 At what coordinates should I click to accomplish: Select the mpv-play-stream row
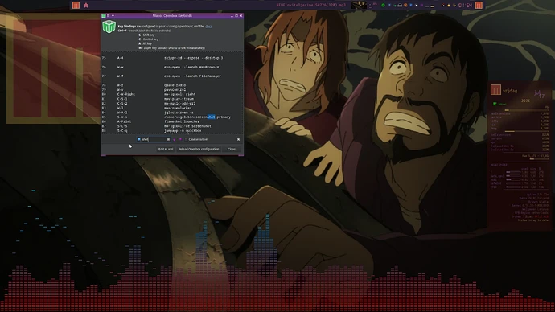click(172, 99)
